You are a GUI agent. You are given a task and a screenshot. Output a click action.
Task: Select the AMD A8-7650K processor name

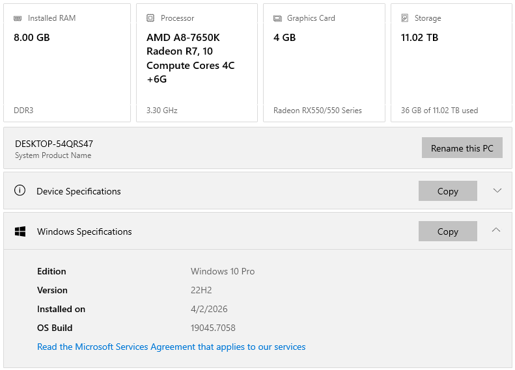click(x=191, y=58)
